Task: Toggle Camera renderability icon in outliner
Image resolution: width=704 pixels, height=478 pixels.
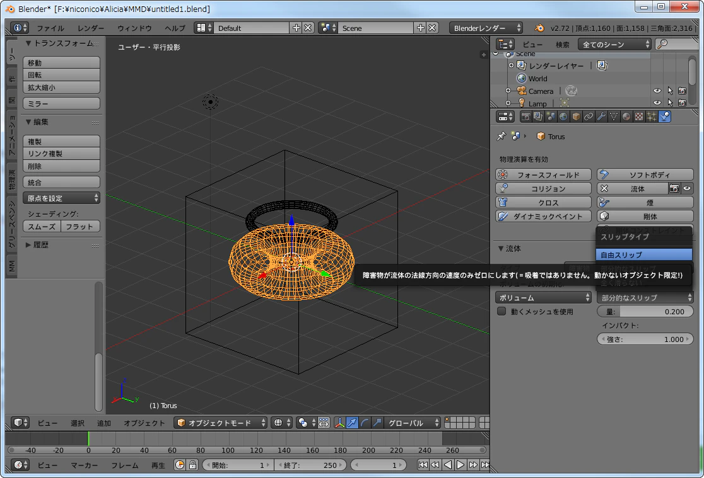Action: (x=682, y=91)
